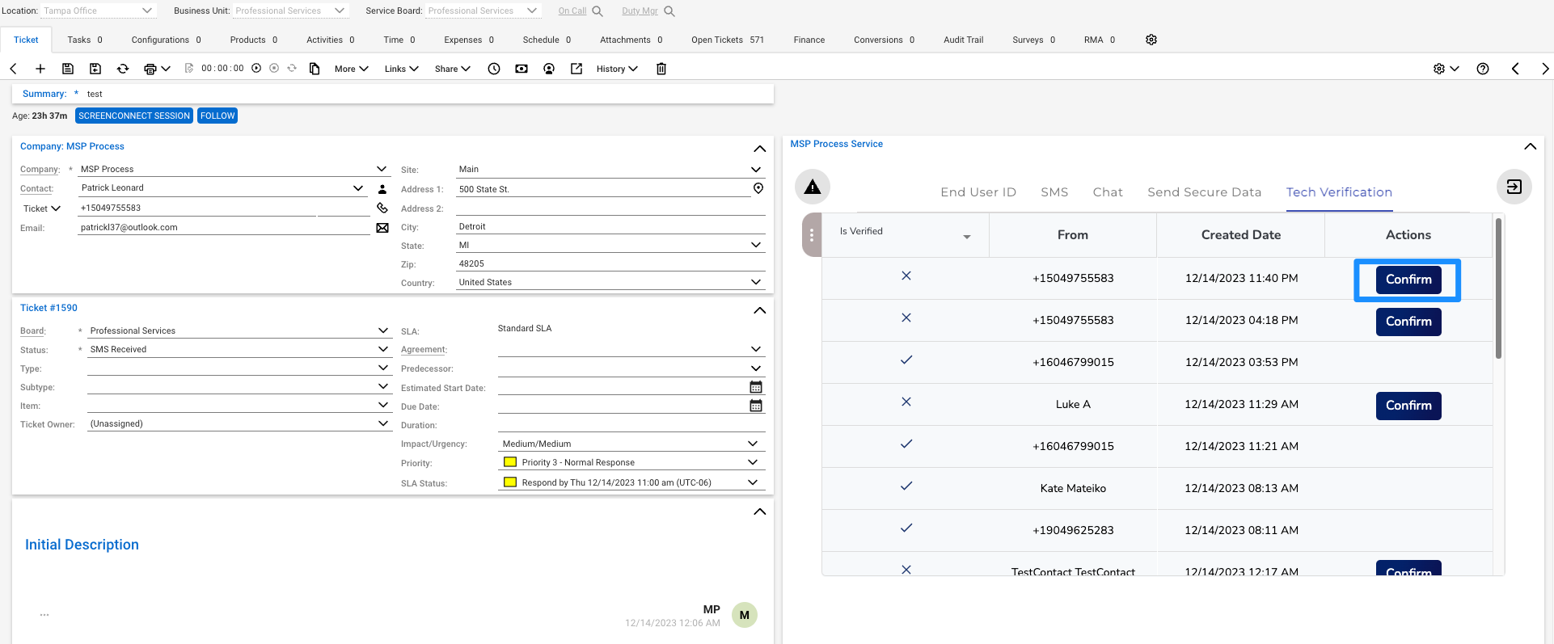Click the trash delete icon in toolbar
Image resolution: width=1554 pixels, height=644 pixels.
point(661,69)
